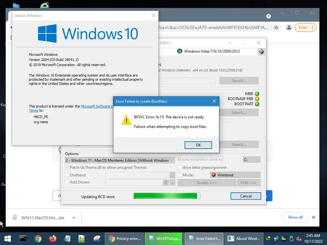327x245 pixels.
Task: Open the scissors tool taskbar icon
Action: point(97,239)
